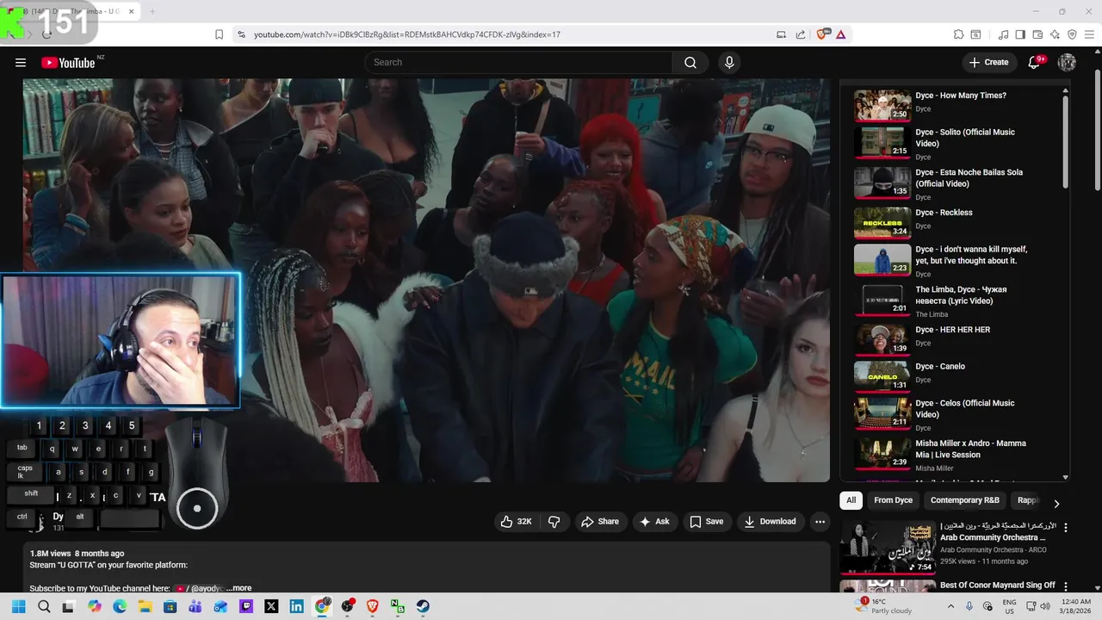
Task: Open Brave Rewards triangle icon
Action: (840, 34)
